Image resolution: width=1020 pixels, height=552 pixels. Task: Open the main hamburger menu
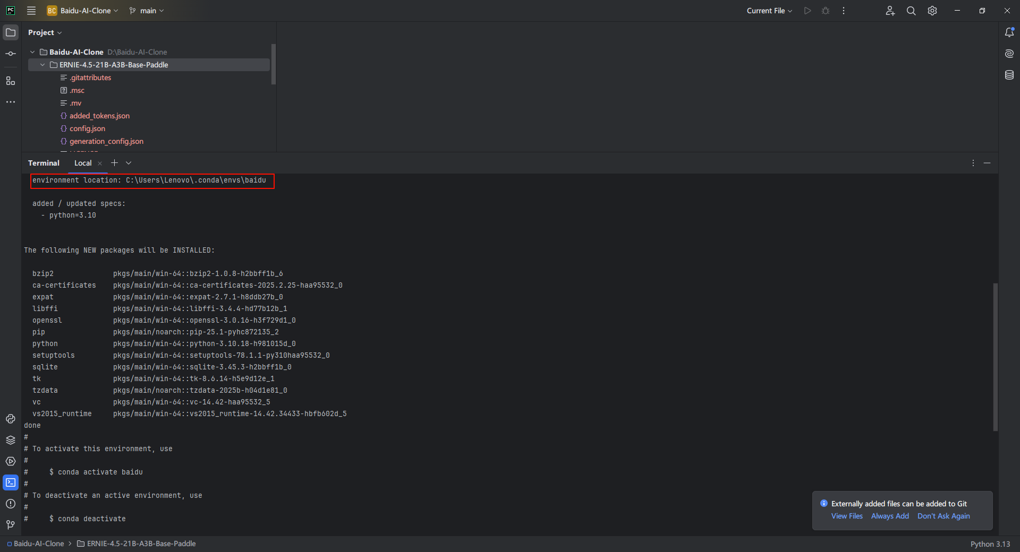[x=31, y=11]
